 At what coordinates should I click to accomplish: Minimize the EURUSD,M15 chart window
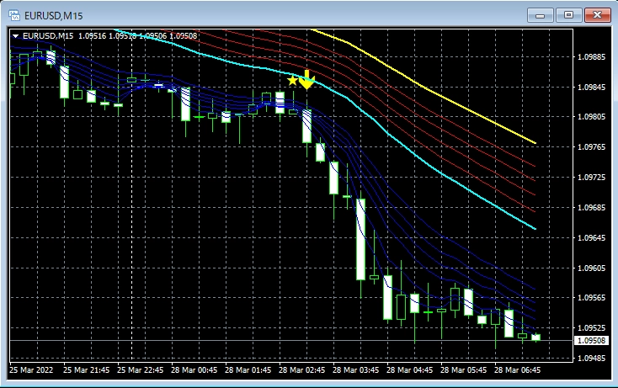(539, 14)
